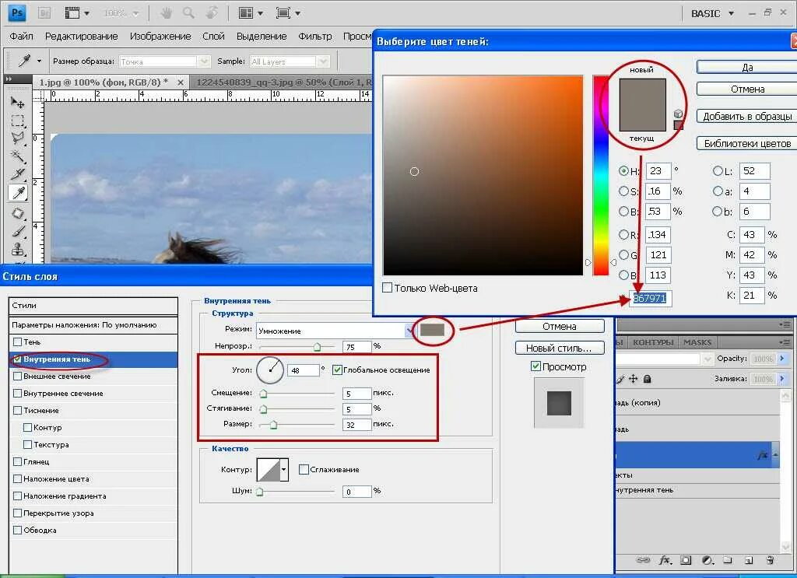Enable the Сглаживание checkbox
Viewport: 797px width, 578px height.
(x=304, y=469)
